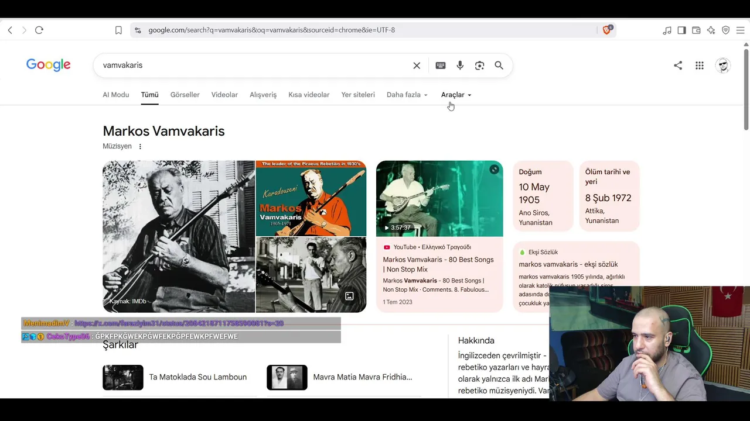Switch to Videolar tab
The image size is (750, 421).
(x=224, y=95)
